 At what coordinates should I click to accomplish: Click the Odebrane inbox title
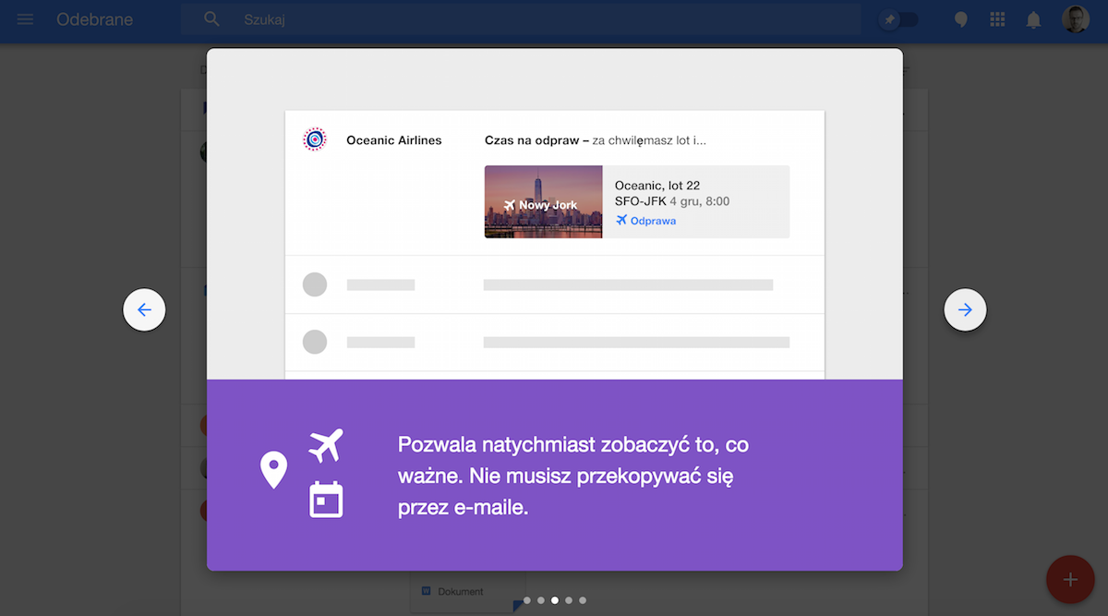tap(94, 19)
